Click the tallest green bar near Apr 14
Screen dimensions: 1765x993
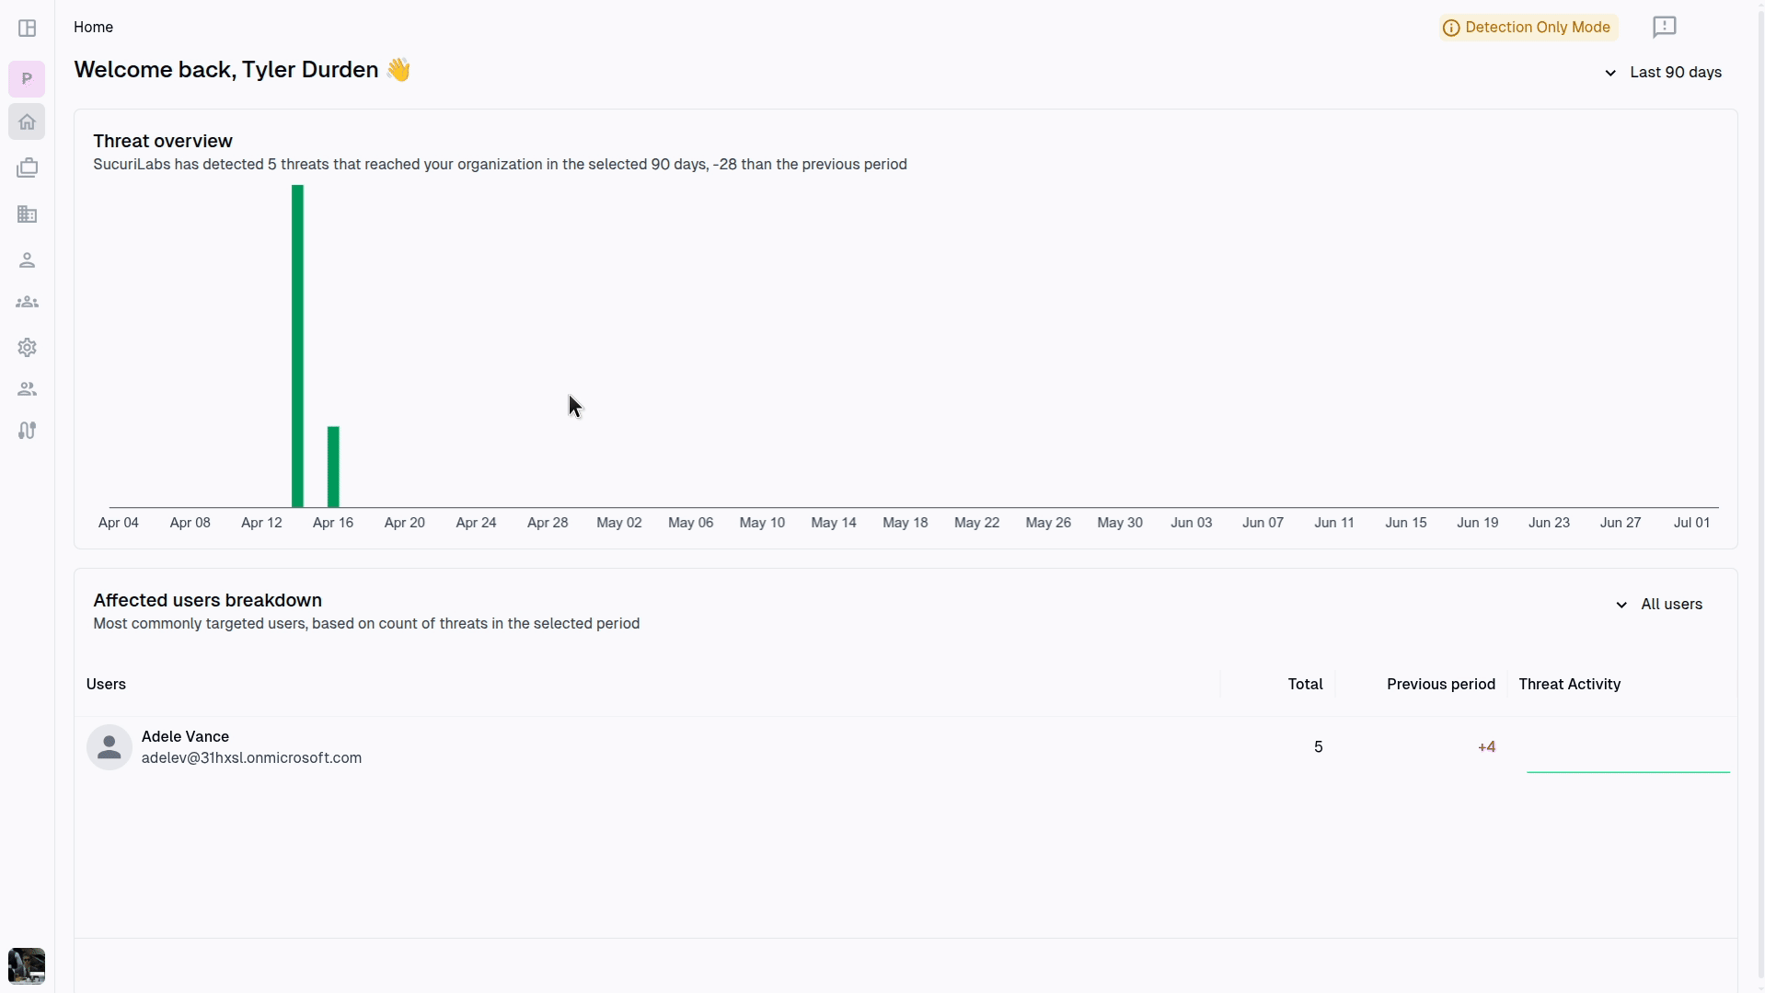297,346
